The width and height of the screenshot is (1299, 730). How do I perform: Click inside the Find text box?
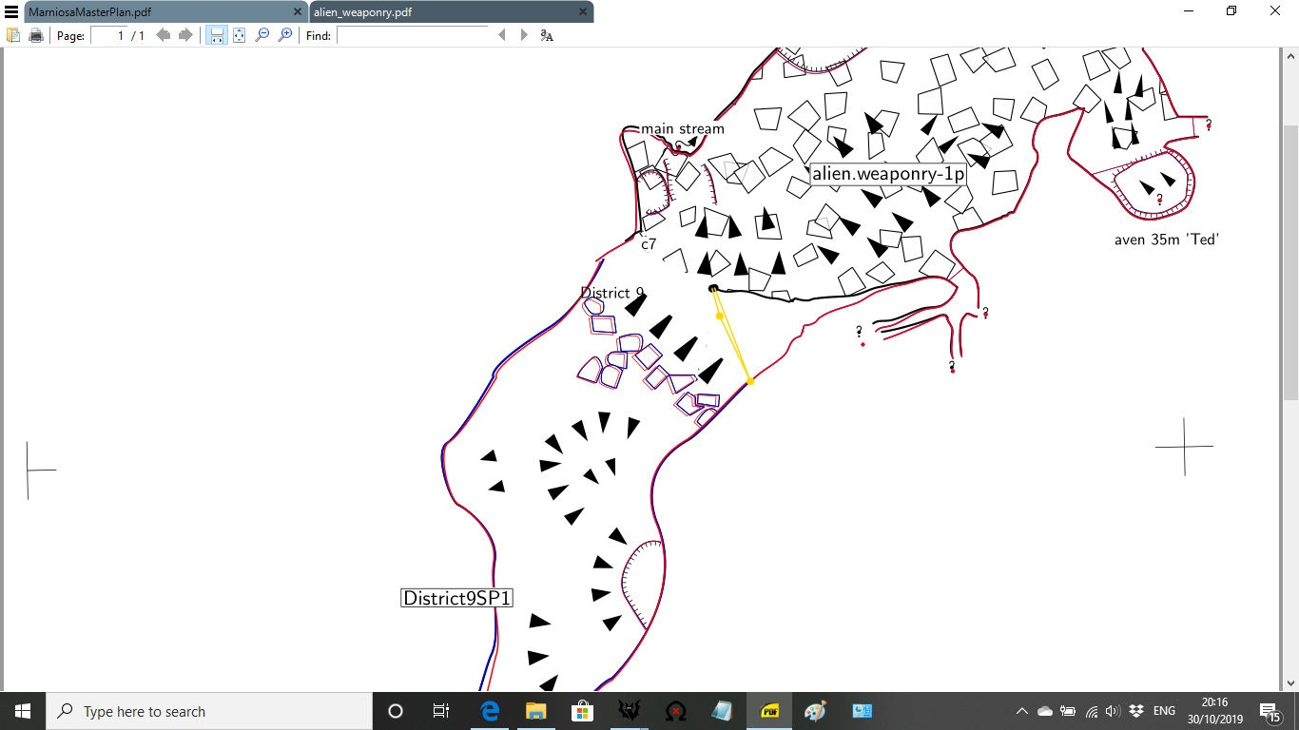[413, 35]
